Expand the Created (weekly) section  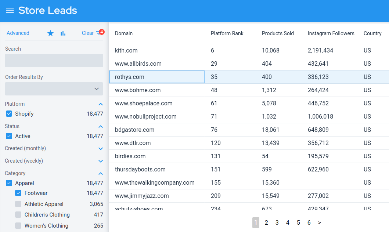[x=101, y=161]
